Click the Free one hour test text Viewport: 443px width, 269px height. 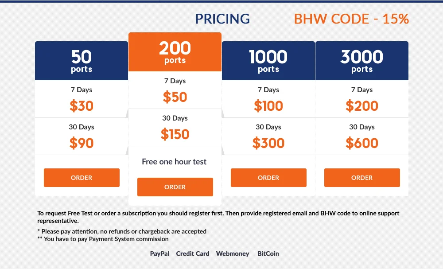[x=174, y=162]
